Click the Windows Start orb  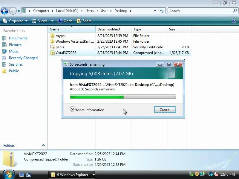(9, 175)
